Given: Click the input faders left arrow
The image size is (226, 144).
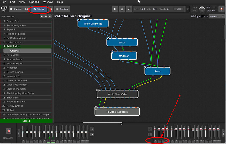Looking at the screenshot, I should click(92, 129).
